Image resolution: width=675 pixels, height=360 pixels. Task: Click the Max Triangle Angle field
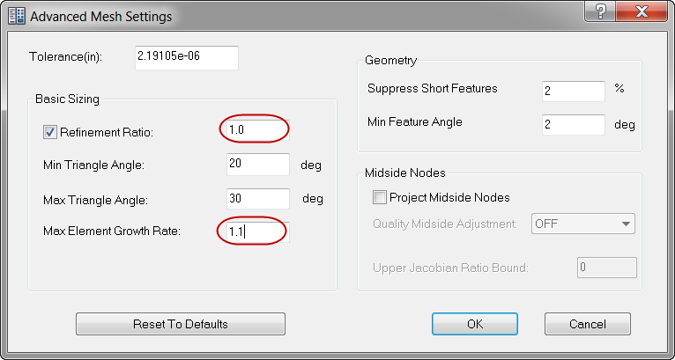click(257, 198)
